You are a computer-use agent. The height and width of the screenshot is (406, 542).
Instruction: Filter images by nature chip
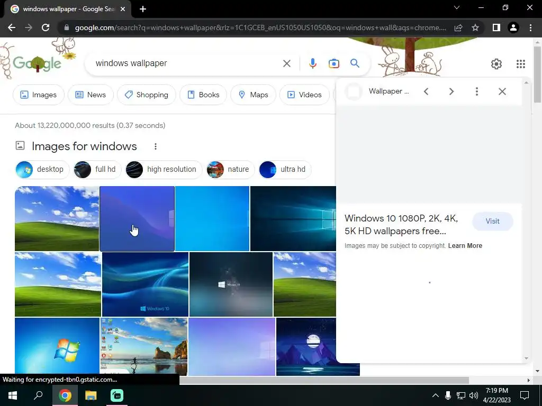pos(230,170)
